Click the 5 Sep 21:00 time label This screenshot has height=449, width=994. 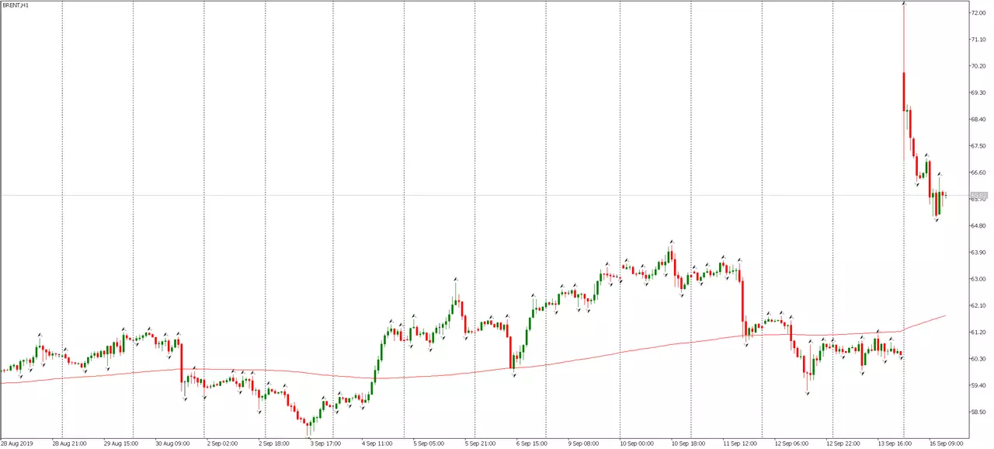click(480, 444)
